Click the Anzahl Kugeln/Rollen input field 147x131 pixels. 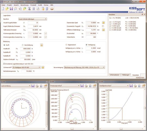pyautogui.click(x=33, y=22)
